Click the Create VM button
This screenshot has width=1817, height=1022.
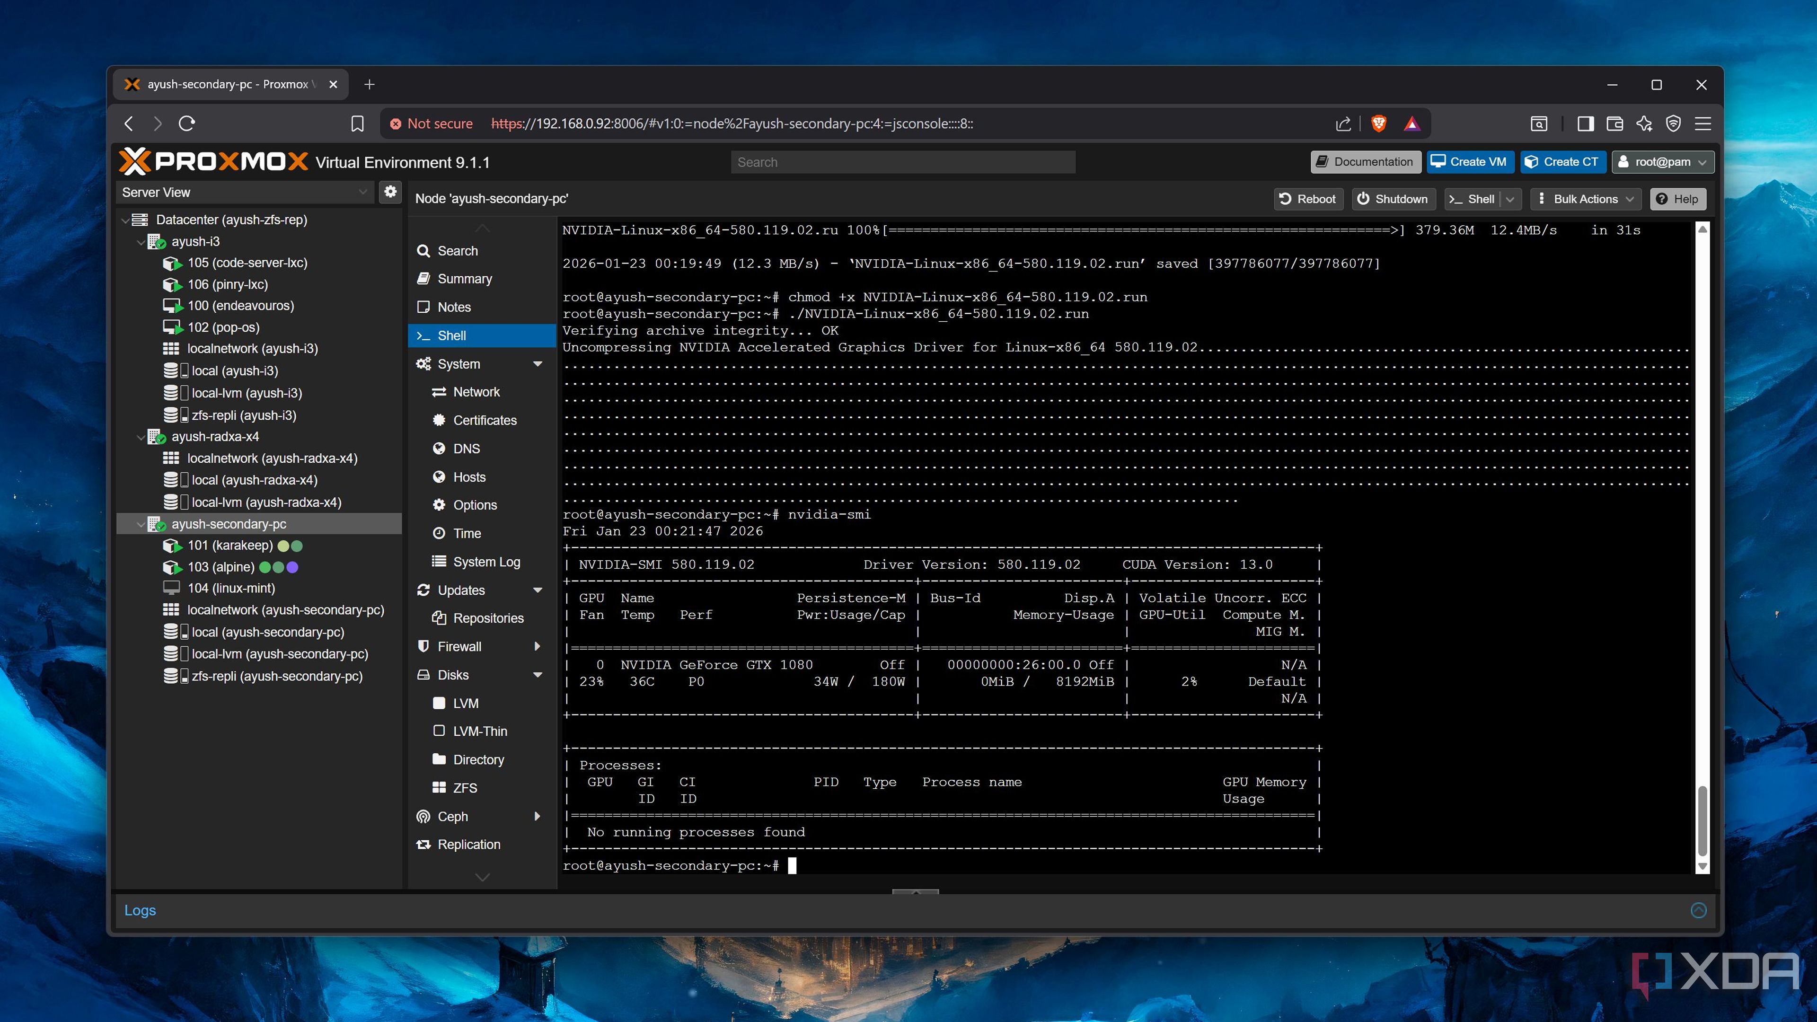(1471, 161)
